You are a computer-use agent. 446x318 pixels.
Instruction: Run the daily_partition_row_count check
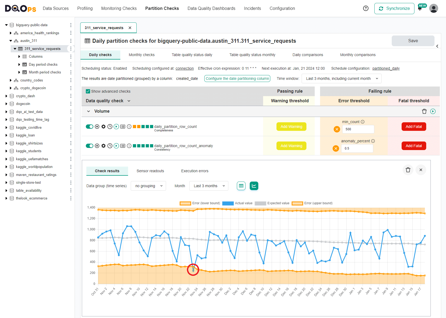tap(116, 127)
